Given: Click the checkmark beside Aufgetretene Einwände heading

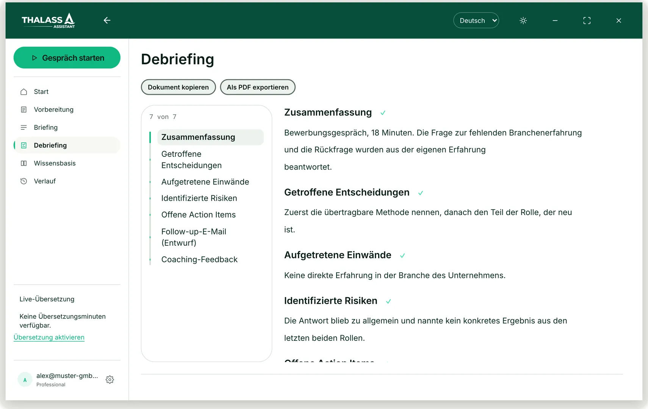Looking at the screenshot, I should (402, 256).
